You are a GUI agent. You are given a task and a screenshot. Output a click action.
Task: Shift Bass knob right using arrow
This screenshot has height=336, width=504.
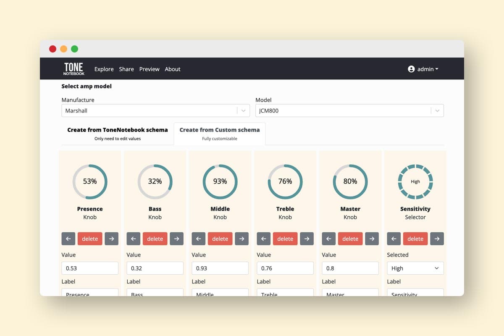tap(176, 239)
